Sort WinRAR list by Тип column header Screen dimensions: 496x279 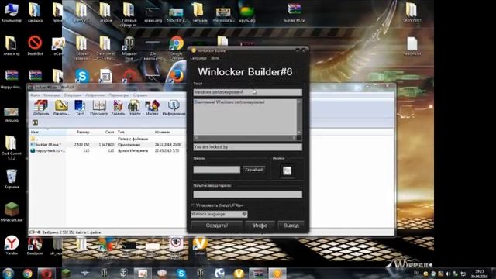(121, 132)
